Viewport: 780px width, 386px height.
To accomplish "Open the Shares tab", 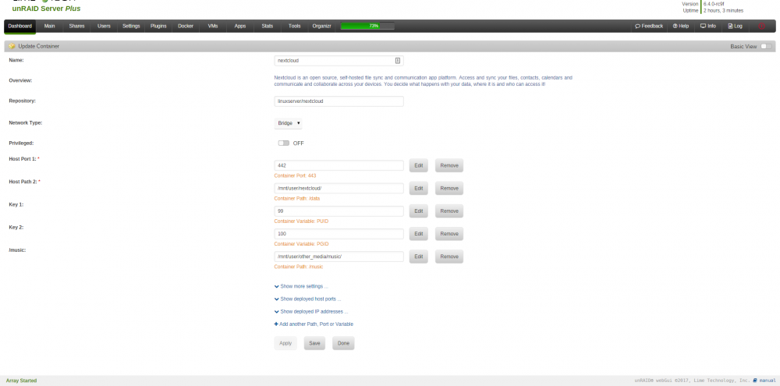I will tap(76, 27).
